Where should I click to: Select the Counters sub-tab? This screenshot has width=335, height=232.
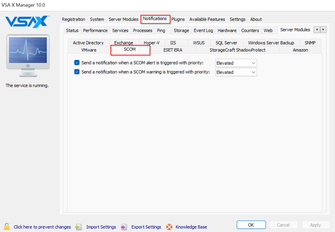coord(250,30)
